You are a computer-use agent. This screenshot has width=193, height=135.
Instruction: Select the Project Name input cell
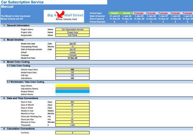pos(72,29)
